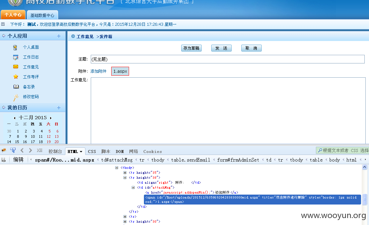The width and height of the screenshot is (369, 225).
Task: Click 添加附件 link
Action: [98, 71]
